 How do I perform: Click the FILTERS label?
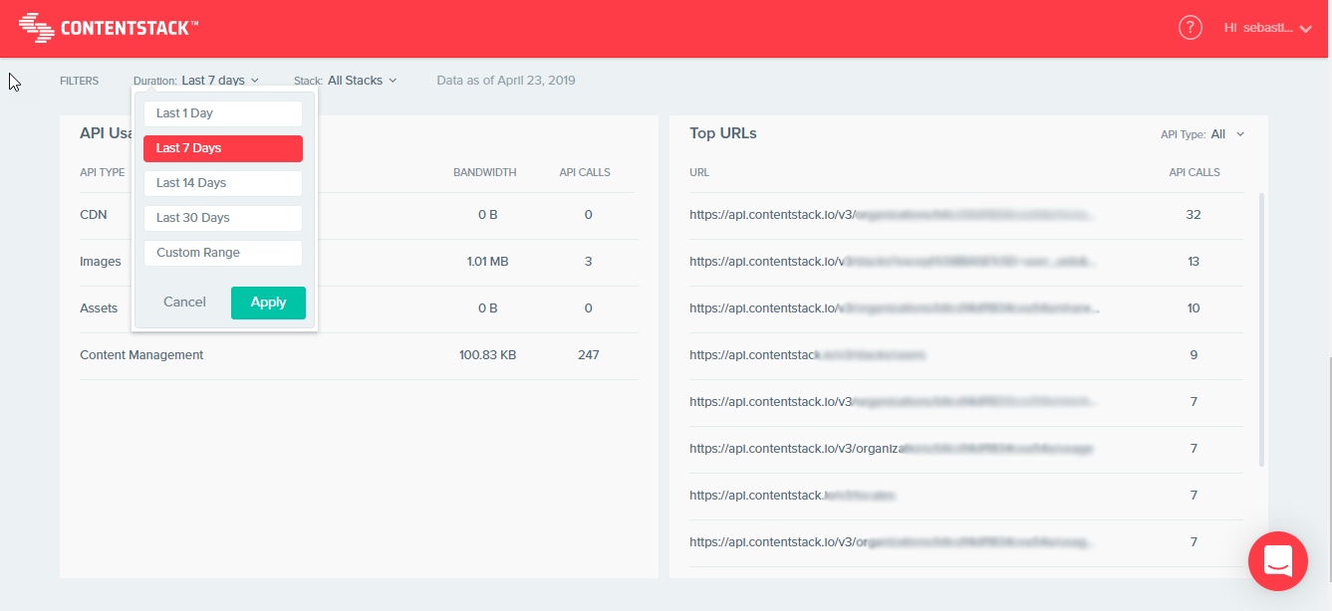click(80, 82)
